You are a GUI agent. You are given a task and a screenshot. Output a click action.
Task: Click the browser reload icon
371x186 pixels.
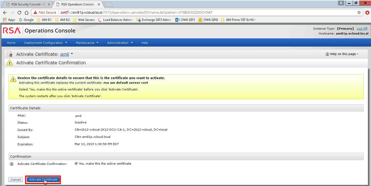(19, 13)
